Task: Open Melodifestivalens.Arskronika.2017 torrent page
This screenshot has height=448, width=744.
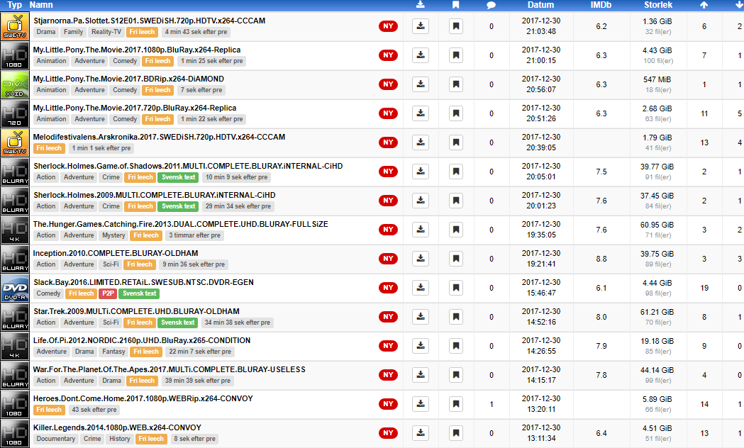Action: (160, 137)
